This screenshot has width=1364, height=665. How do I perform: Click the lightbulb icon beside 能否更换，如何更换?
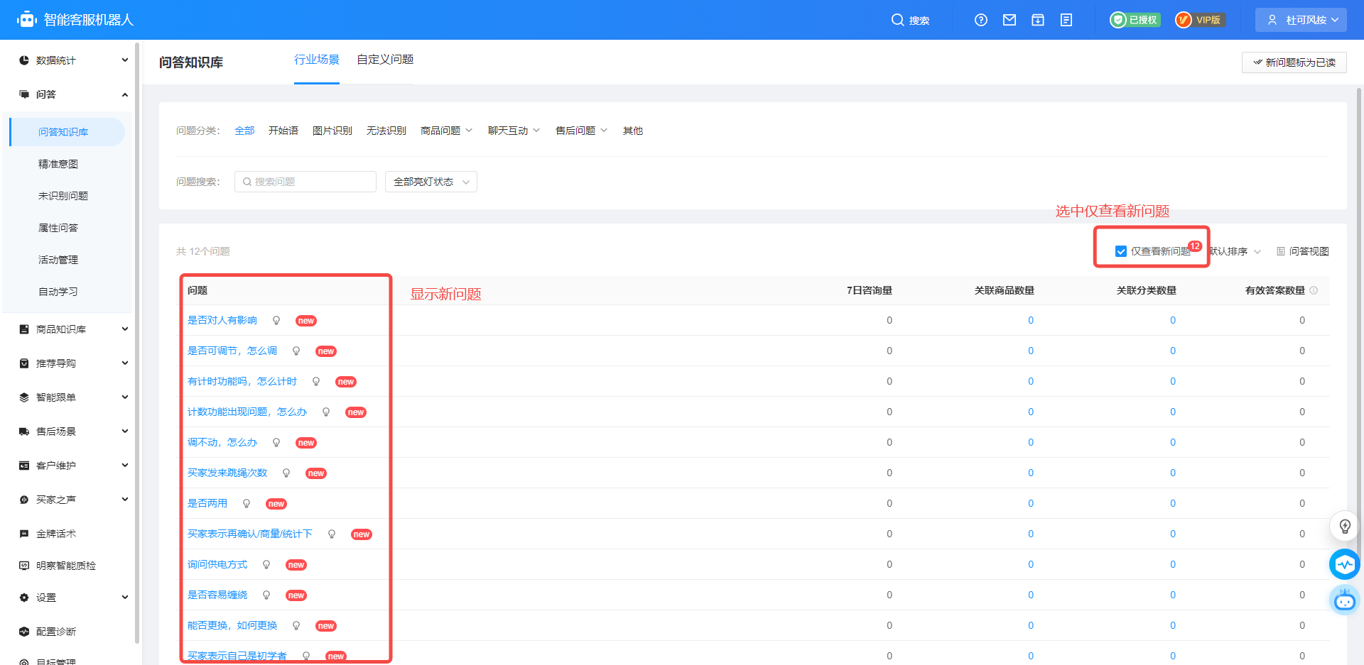296,626
